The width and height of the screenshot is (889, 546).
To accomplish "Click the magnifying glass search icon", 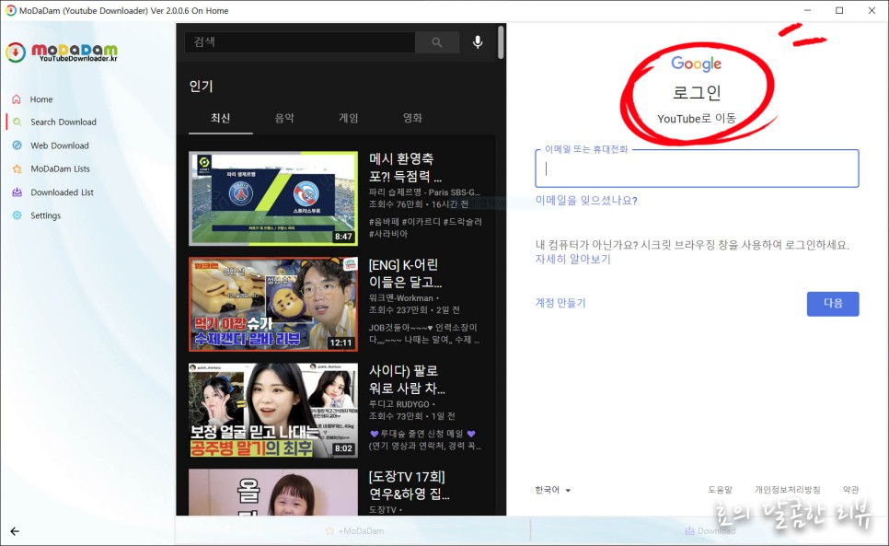I will pyautogui.click(x=437, y=41).
